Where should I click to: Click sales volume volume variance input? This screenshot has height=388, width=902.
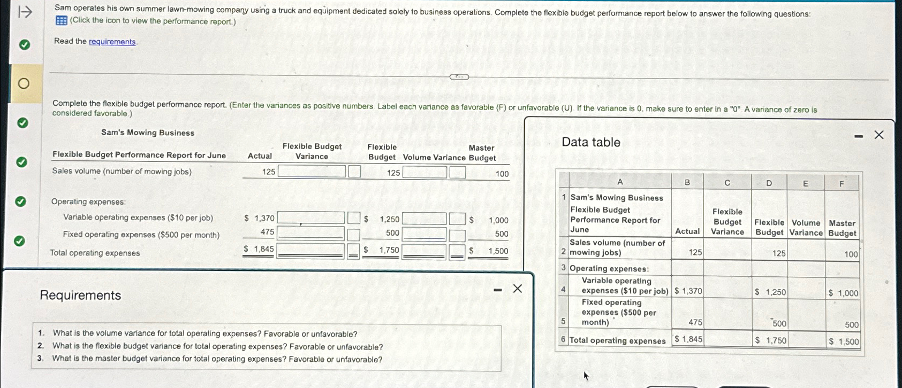pos(425,172)
